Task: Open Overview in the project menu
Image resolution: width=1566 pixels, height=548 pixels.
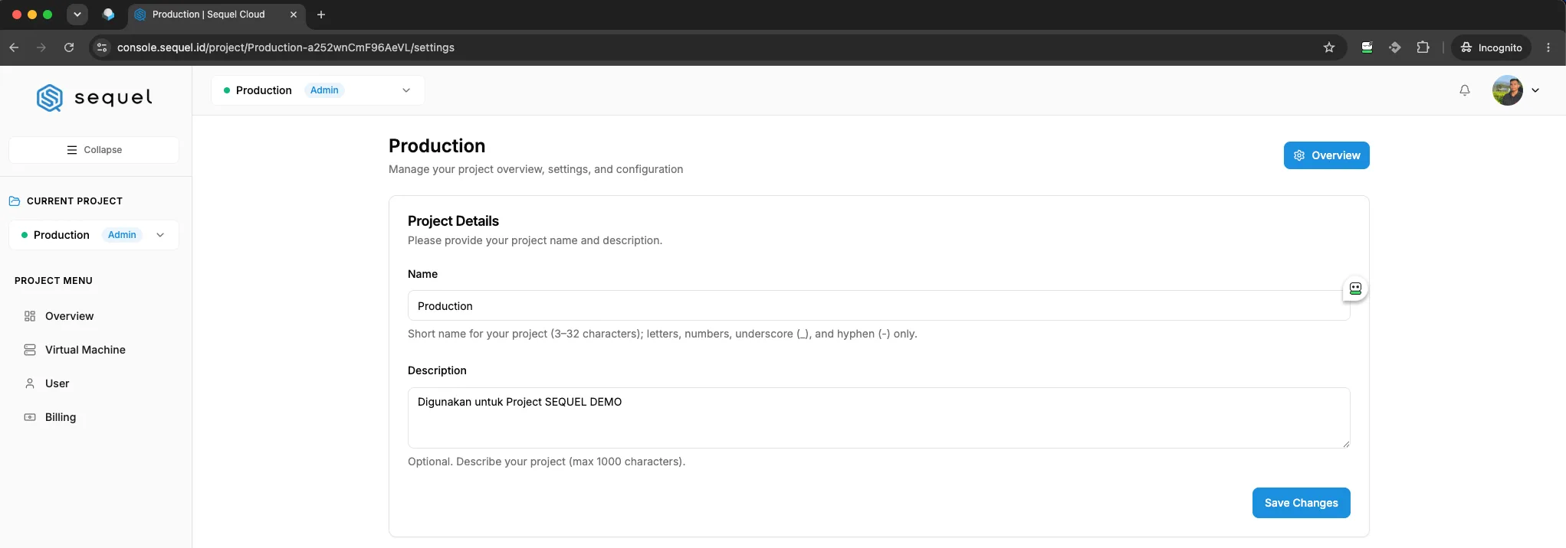Action: pos(69,316)
